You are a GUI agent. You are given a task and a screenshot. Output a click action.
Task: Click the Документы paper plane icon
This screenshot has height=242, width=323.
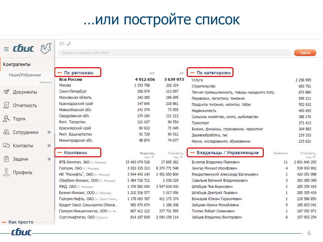[6, 92]
